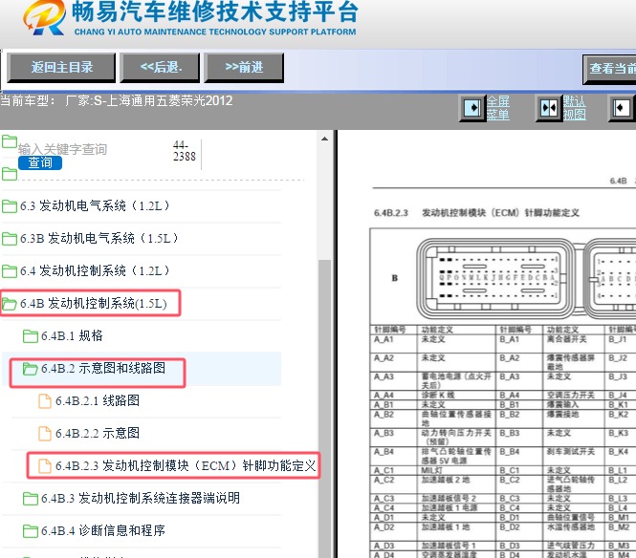Open 6.3B 发动机电气系统（1.5L）
Screen dimensions: 636x558
tap(99, 238)
